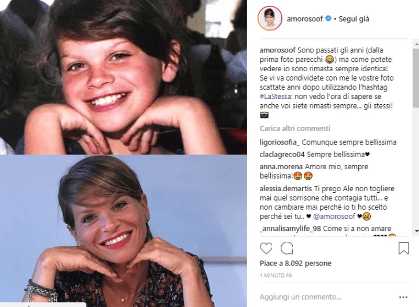Like the post with the heart icon
Image resolution: width=419 pixels, height=307 pixels.
(x=266, y=248)
